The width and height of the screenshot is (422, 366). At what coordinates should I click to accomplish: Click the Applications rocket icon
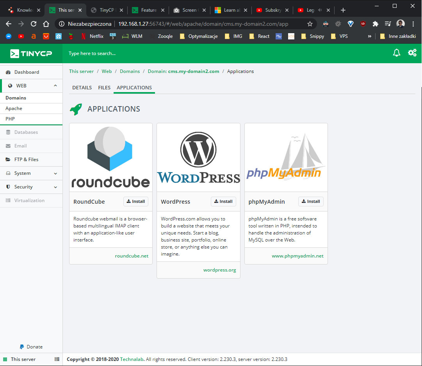pos(76,109)
